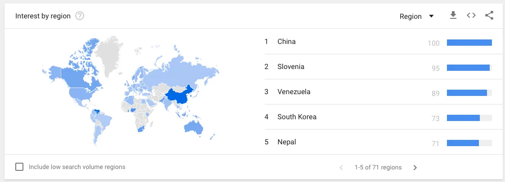Open help icon beside Interest by region
This screenshot has height=182, width=505.
(x=80, y=16)
